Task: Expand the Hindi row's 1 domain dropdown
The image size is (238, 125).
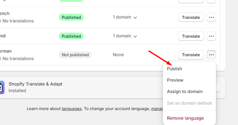Action: pyautogui.click(x=125, y=36)
